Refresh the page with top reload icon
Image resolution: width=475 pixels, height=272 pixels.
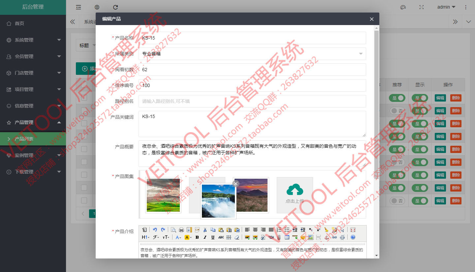coord(115,7)
